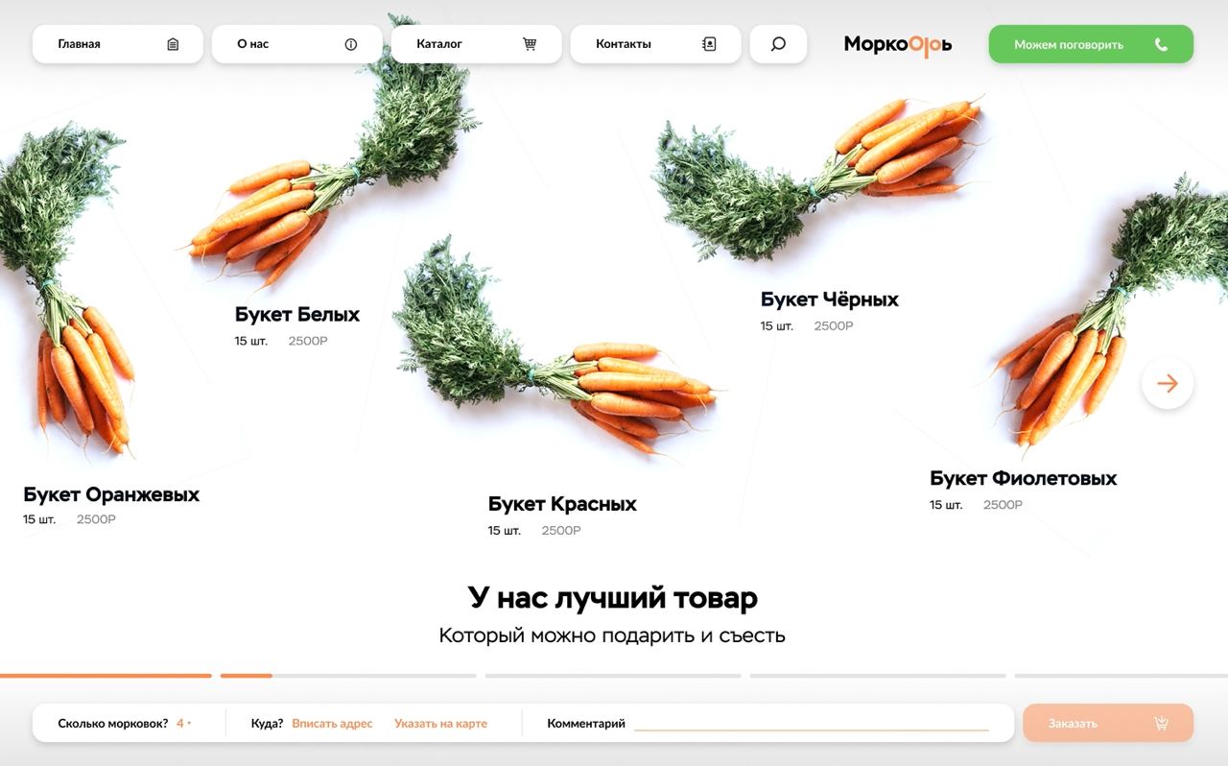
Task: Click 15 шт. under Букет Оранжевых
Action: pos(39,520)
